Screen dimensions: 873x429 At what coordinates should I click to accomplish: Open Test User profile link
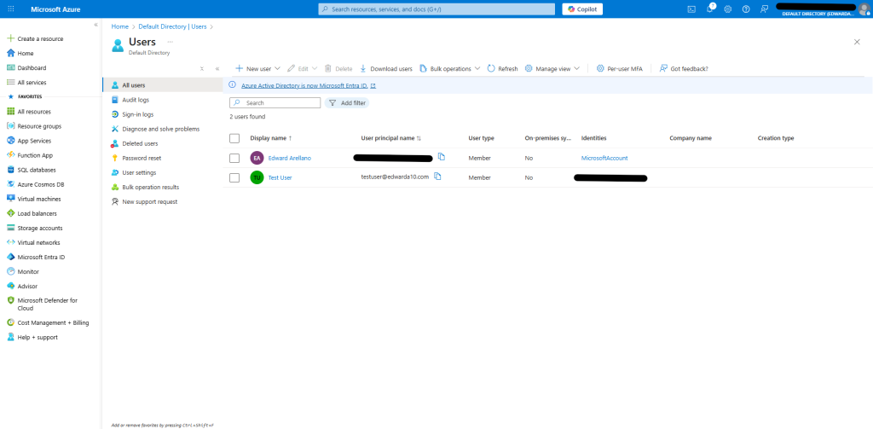pyautogui.click(x=280, y=177)
